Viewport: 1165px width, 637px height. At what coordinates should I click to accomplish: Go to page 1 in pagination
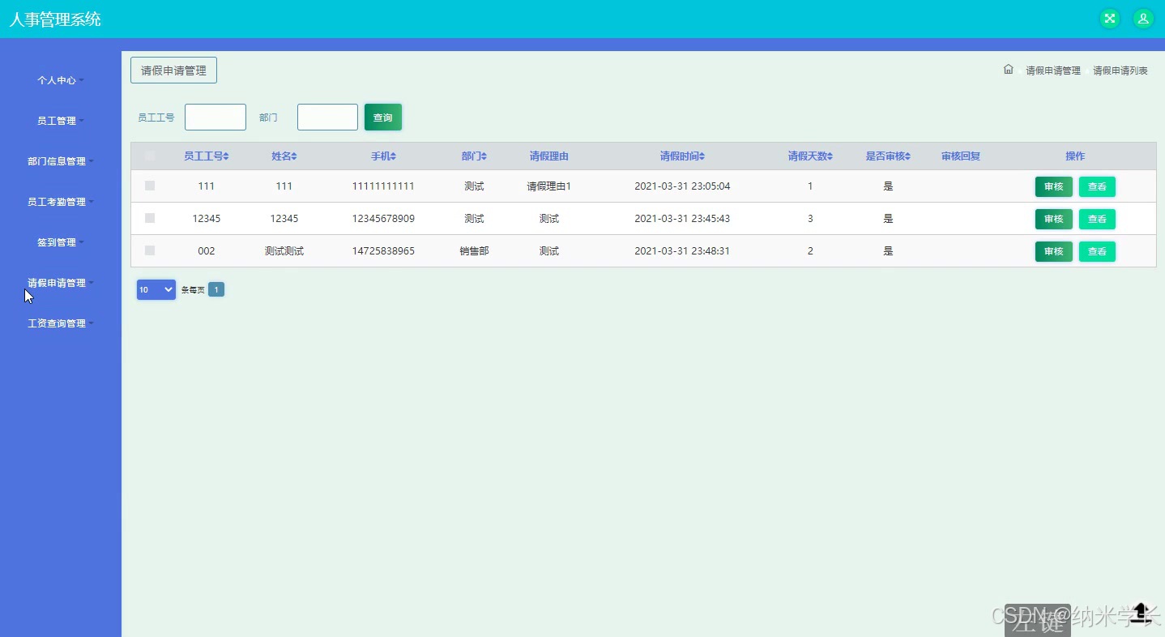tap(216, 289)
